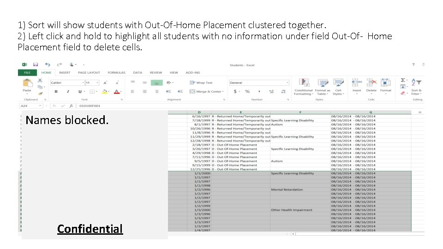Image resolution: width=443 pixels, height=249 pixels.
Task: Decrease the cell indent
Action: click(168, 91)
